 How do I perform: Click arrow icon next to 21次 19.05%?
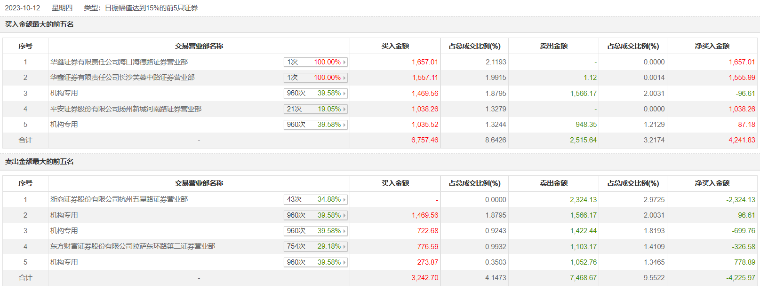(344, 109)
